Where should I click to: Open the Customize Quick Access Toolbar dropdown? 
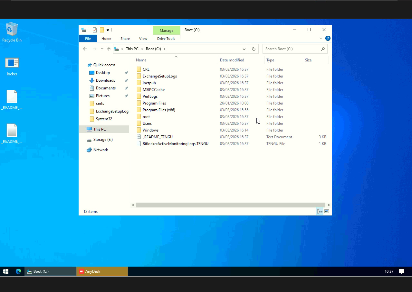[x=108, y=30]
